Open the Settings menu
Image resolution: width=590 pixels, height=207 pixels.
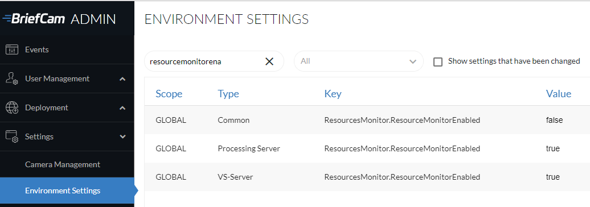pyautogui.click(x=67, y=136)
